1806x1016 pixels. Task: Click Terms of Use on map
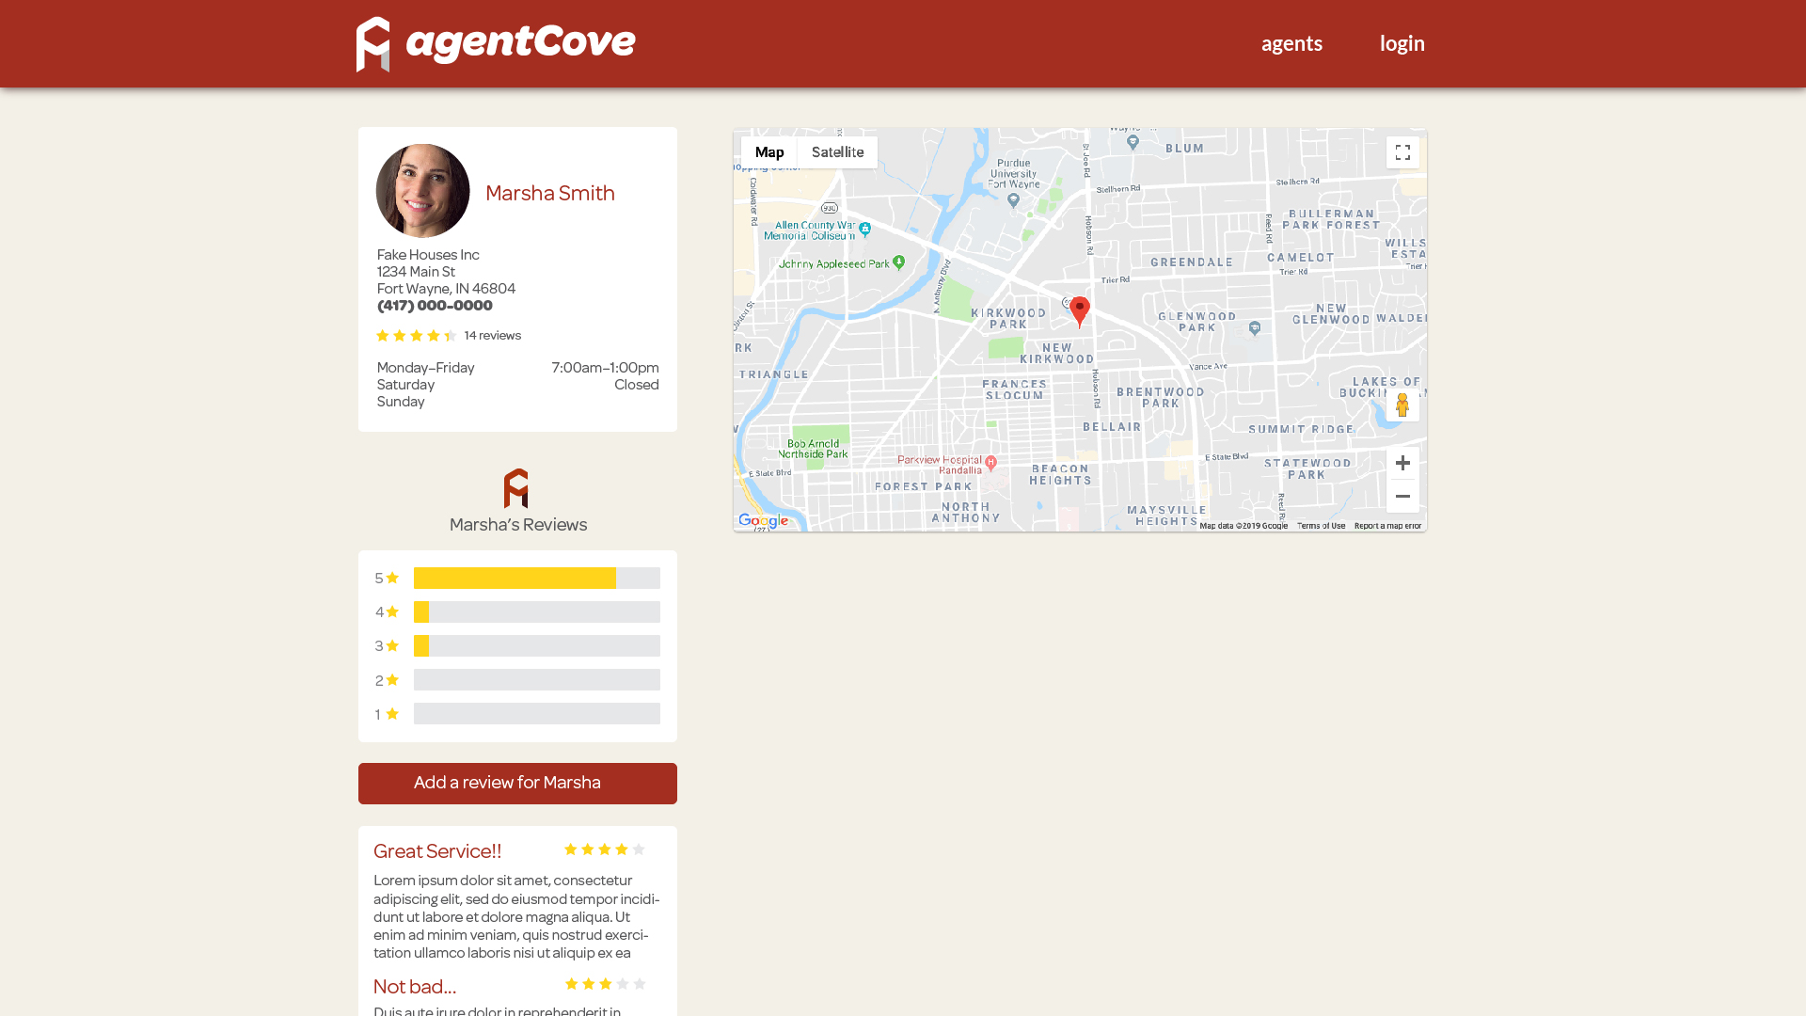click(x=1321, y=526)
